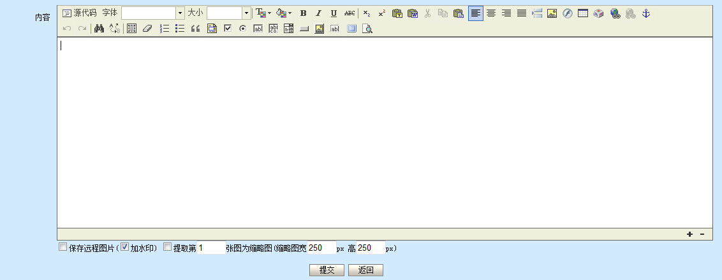722x280 pixels.
Task: Insert a numbered list
Action: tap(165, 29)
